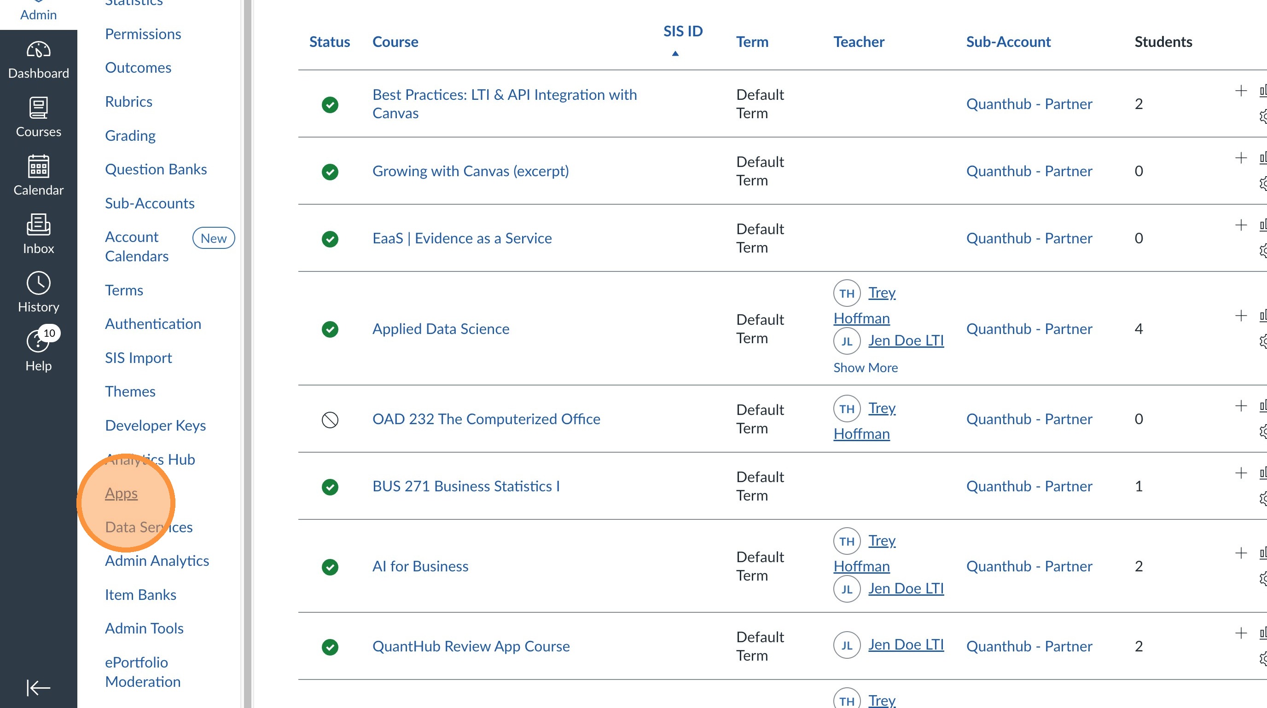Image resolution: width=1267 pixels, height=708 pixels.
Task: Click the vertical scrollbar beside account menu
Action: 247,354
